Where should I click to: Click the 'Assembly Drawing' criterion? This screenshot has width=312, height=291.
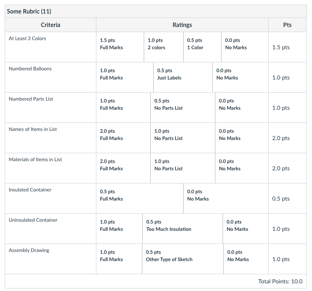click(29, 250)
